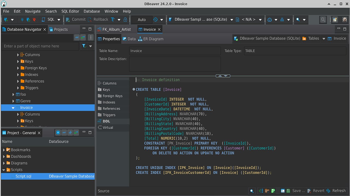
Task: Click the magnifier icon in the bottom Source bar
Action: coord(252,191)
